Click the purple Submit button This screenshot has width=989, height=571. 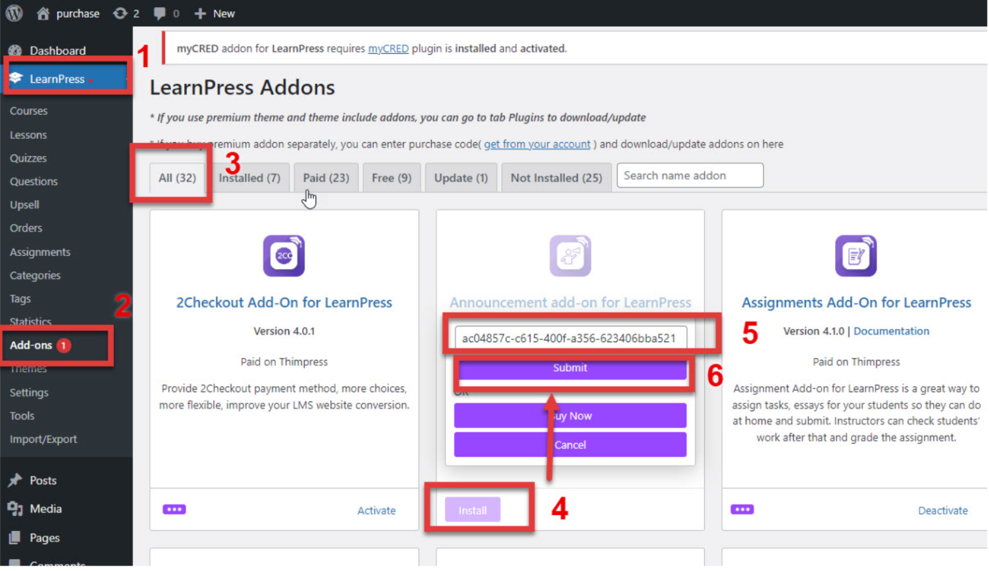(570, 368)
